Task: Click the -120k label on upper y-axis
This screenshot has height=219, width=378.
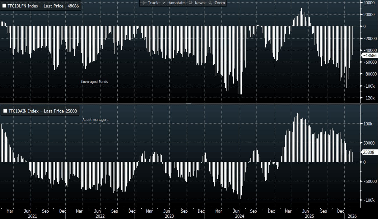Action: coord(370,98)
